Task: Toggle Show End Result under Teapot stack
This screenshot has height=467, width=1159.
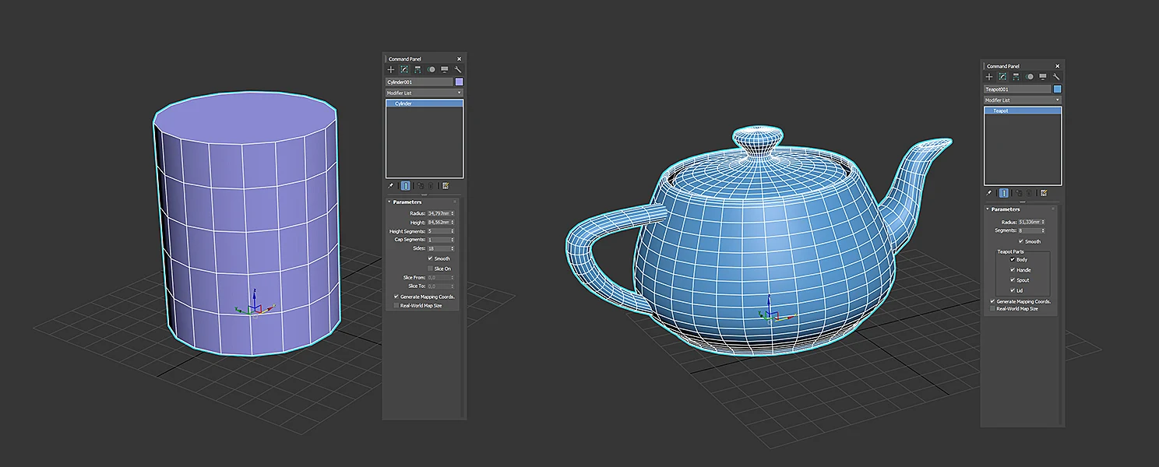Action: [x=1004, y=193]
